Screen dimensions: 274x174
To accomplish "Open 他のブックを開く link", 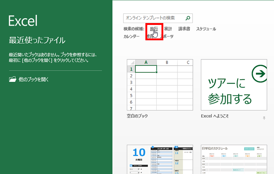I will tap(34, 79).
